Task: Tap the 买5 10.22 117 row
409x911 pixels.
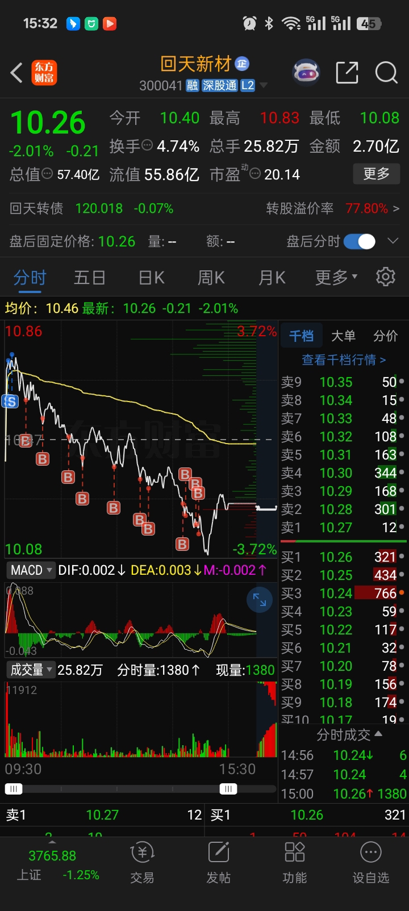Action: 343,630
